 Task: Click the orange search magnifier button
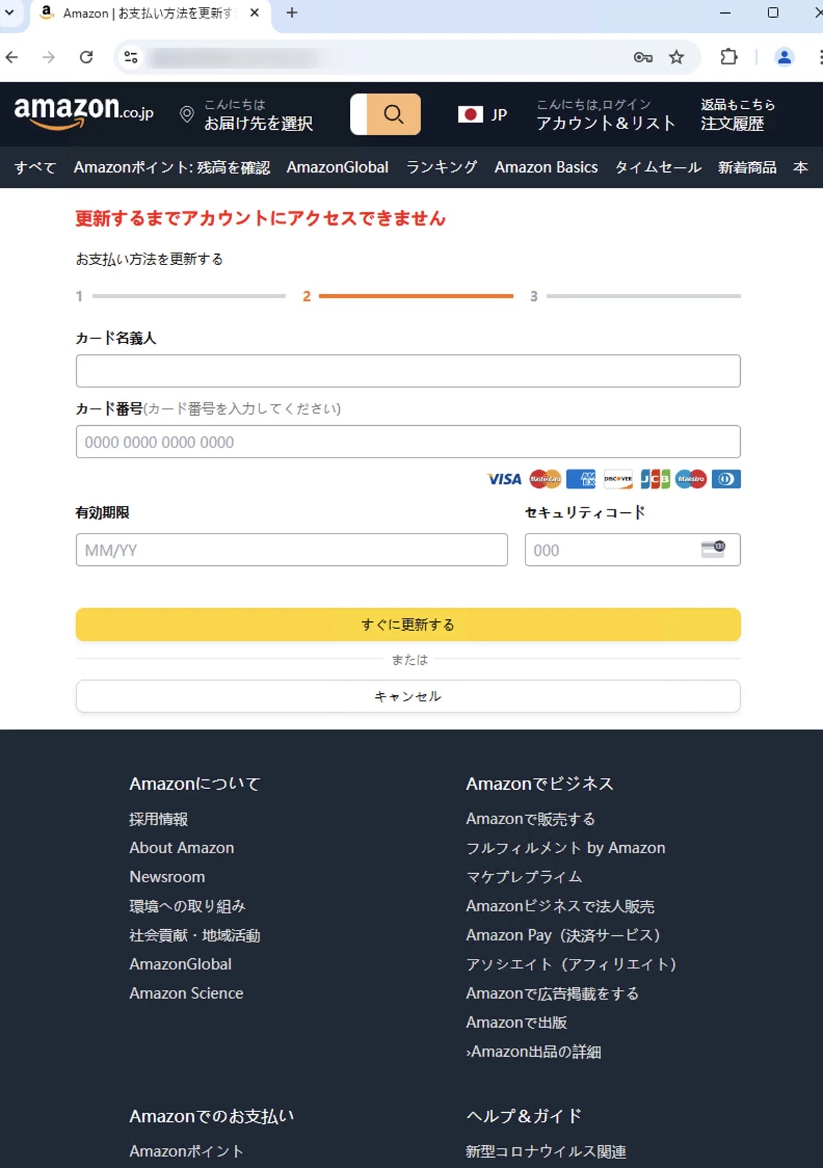(393, 114)
